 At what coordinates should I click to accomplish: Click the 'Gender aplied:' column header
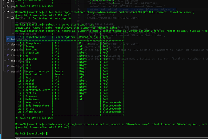pos(65,37)
